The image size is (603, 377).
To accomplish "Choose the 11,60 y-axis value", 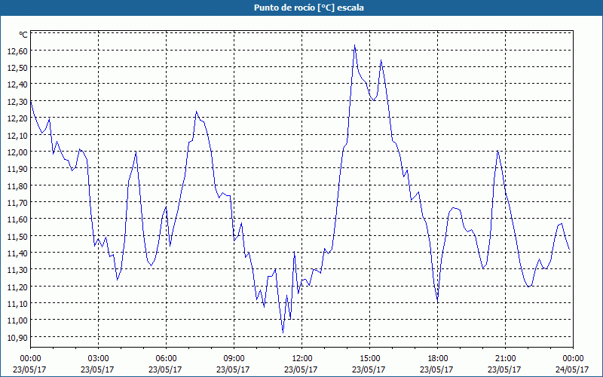I will point(17,219).
